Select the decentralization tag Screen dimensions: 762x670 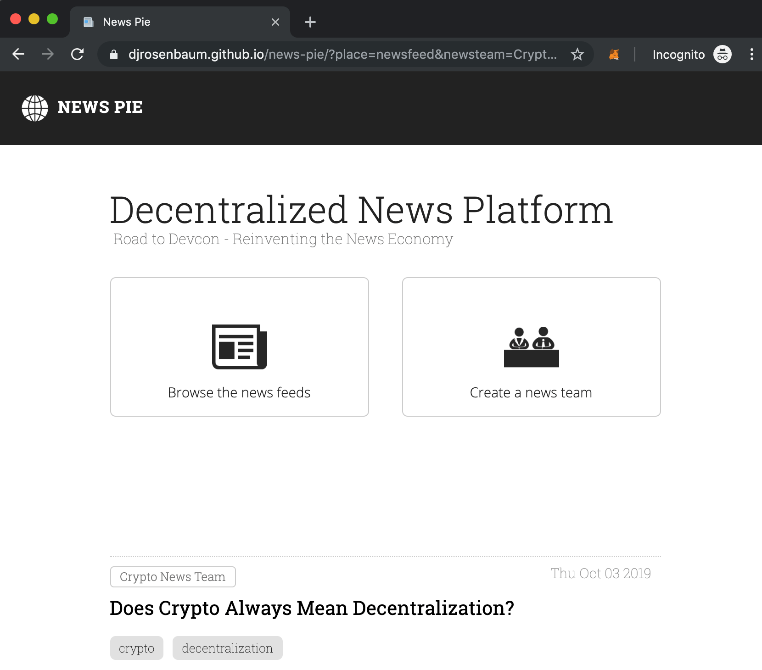[227, 648]
